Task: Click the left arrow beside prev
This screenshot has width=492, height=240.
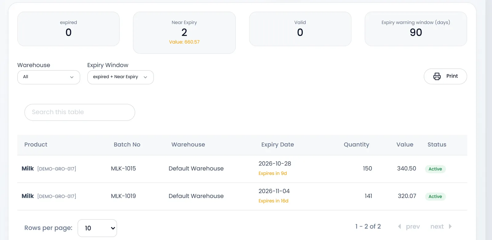Action: [399, 226]
